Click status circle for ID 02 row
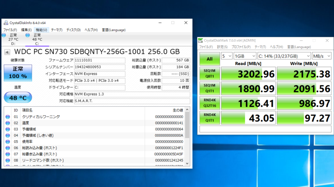This screenshot has width=334, height=187. tap(8, 123)
